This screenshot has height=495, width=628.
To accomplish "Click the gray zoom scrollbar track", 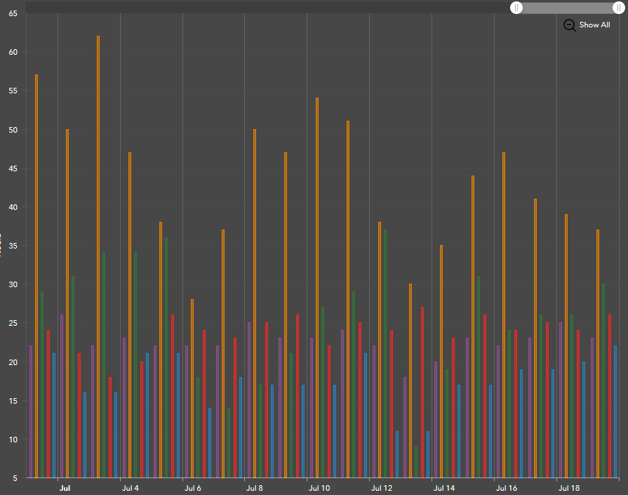I will [568, 8].
